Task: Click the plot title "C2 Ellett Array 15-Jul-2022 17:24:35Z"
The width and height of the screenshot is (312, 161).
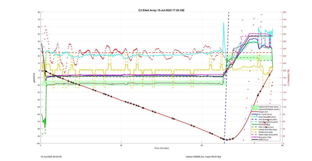Action: tap(161, 10)
